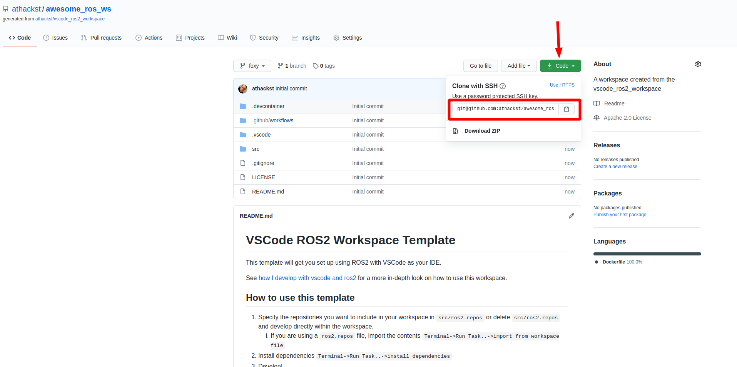Click the help icon beside Clone with SSH
Screen dimensions: 737x367
[503, 86]
